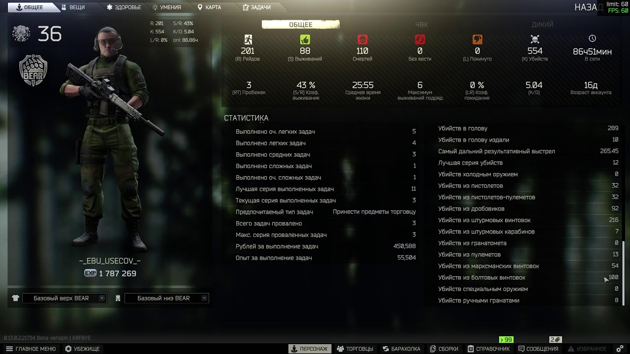The height and width of the screenshot is (354, 630).
Task: Click the 'Убийств в голову' row
Action: [528, 128]
